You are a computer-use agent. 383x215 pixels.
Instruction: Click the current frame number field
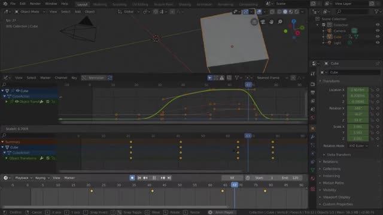[x=232, y=178]
